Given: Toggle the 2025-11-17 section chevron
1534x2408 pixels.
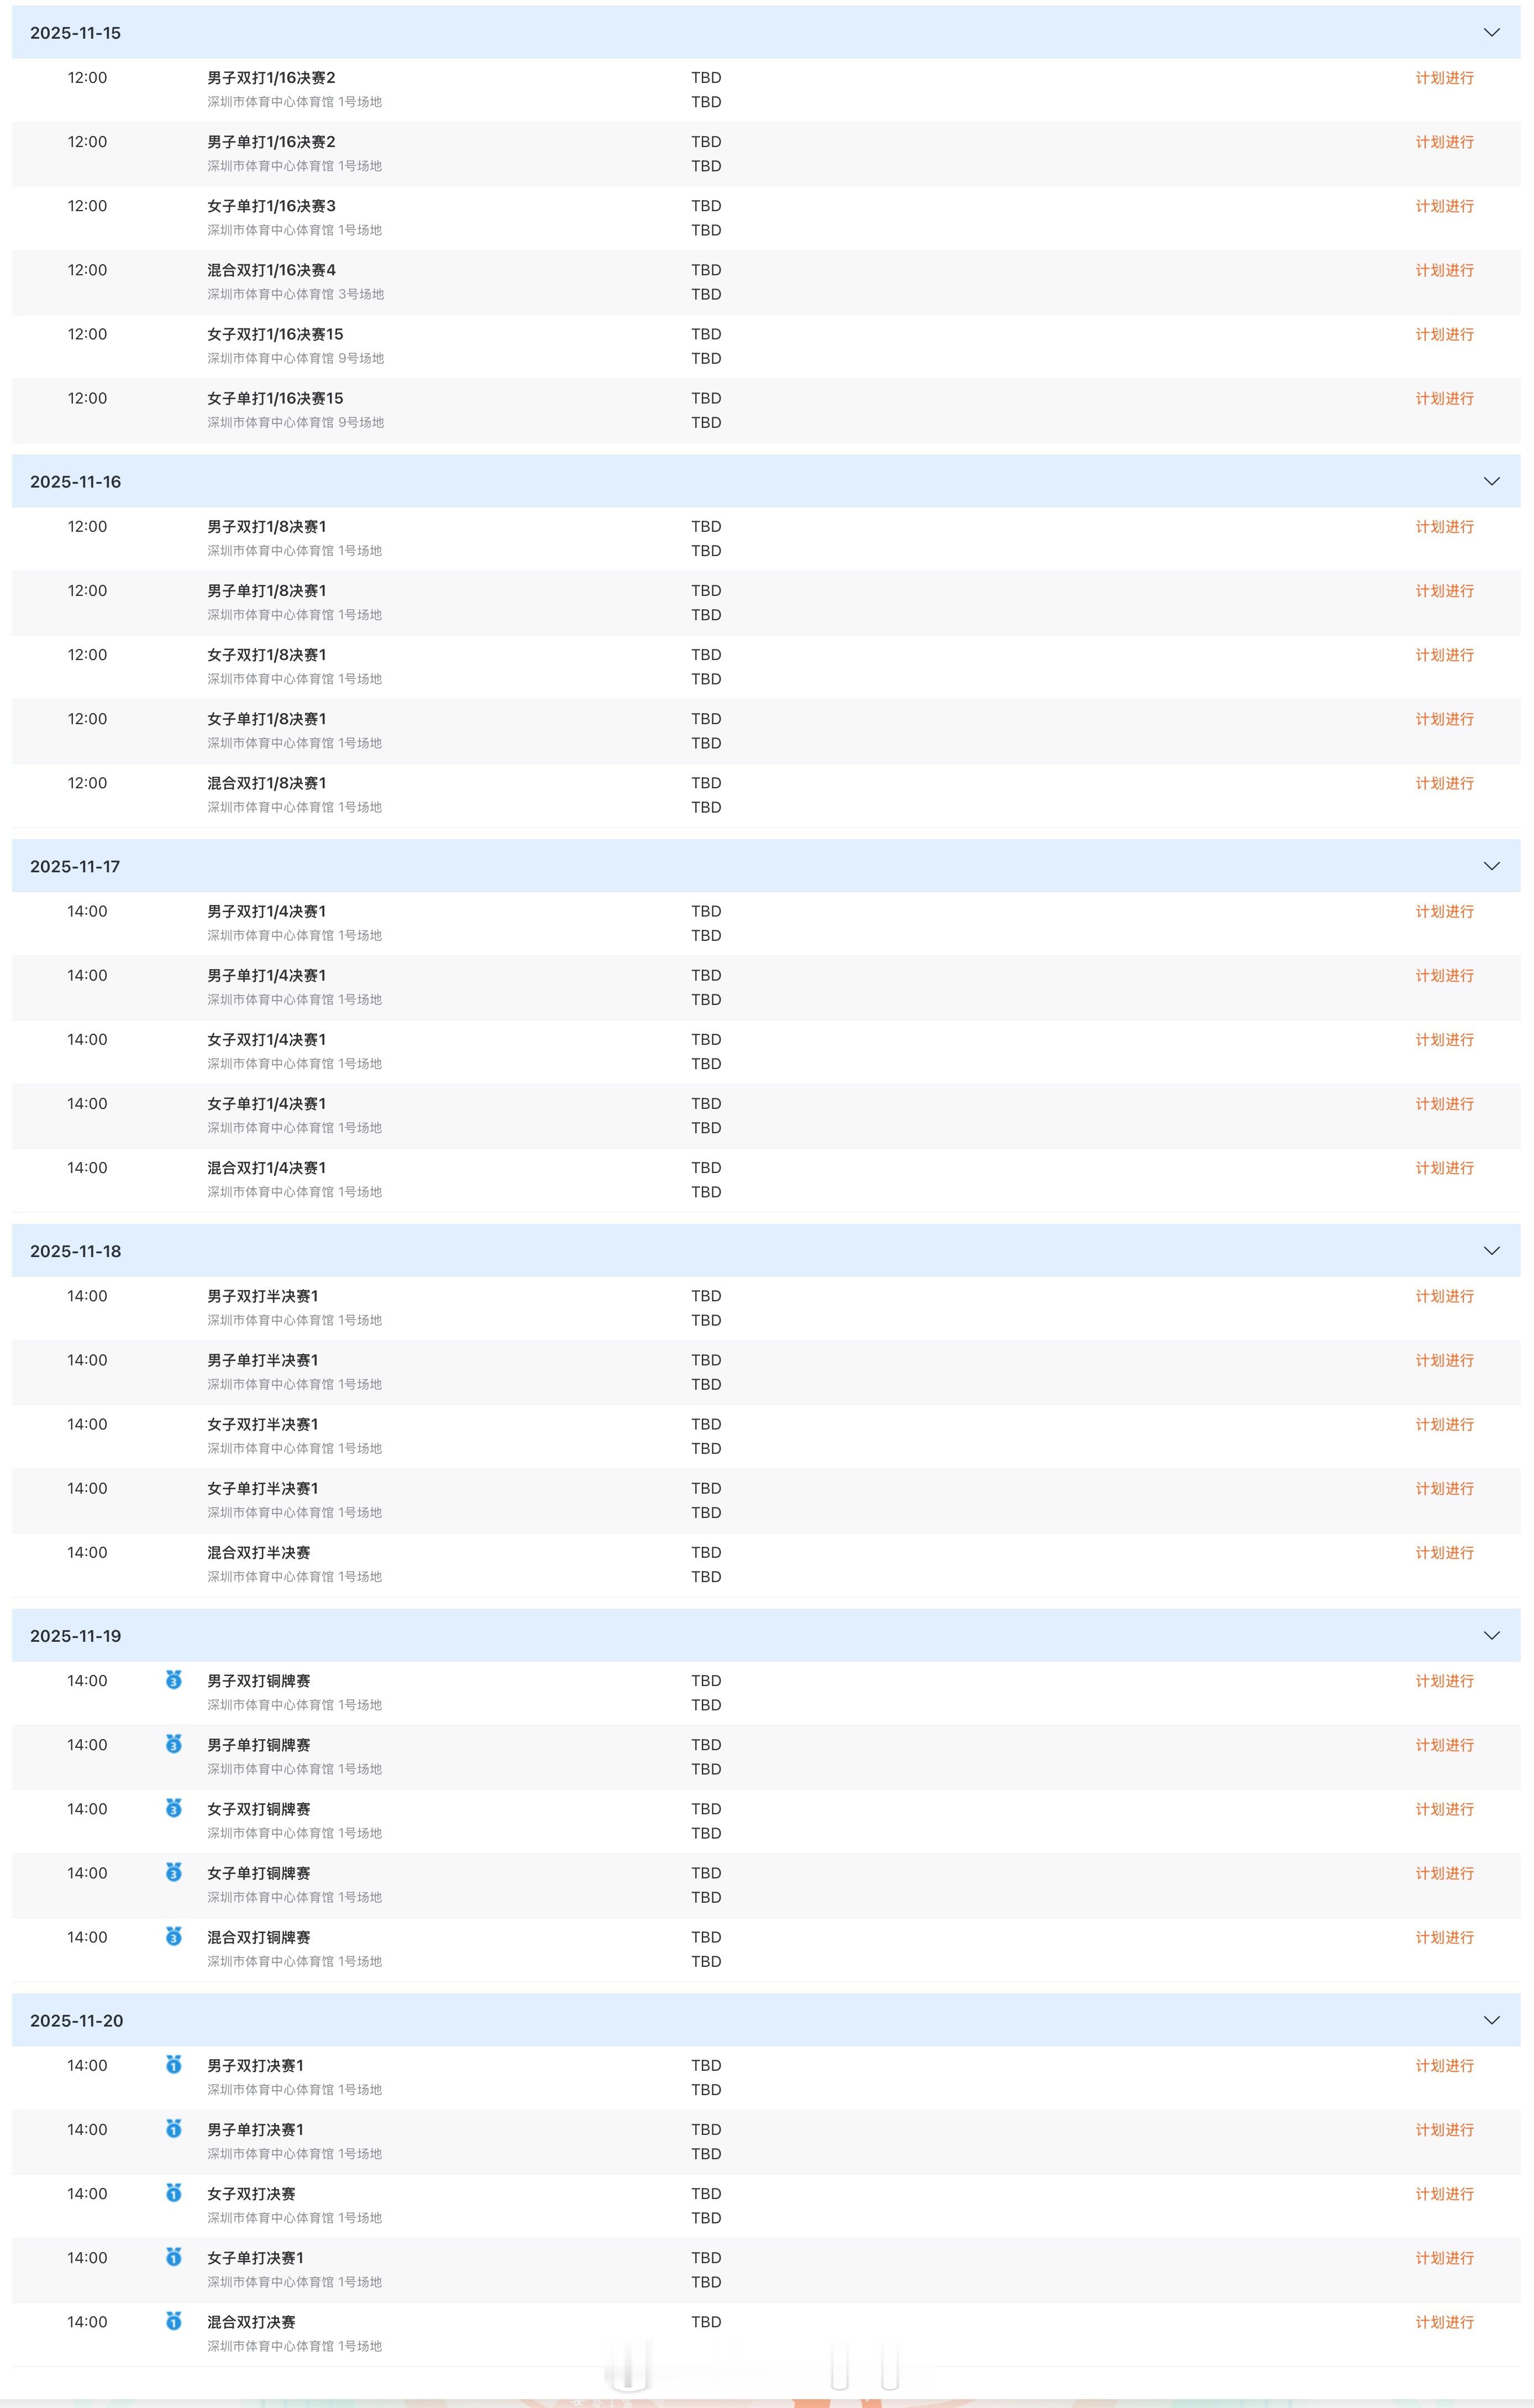Looking at the screenshot, I should pos(1491,866).
